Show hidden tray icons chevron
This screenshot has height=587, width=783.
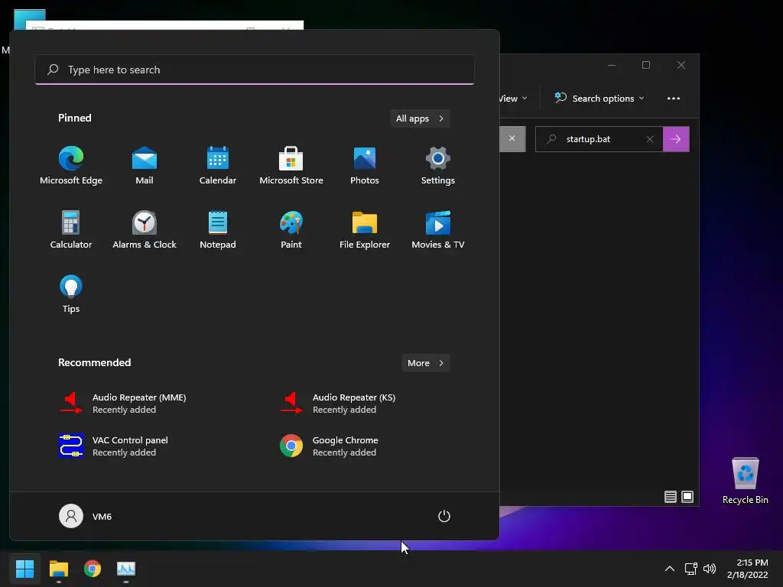coord(670,569)
